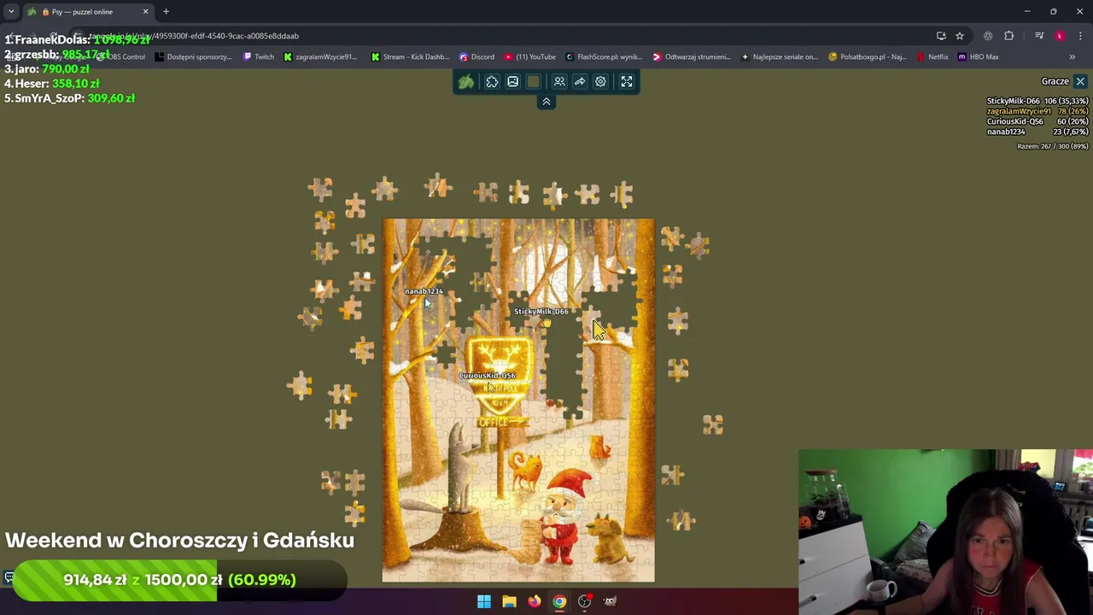Image resolution: width=1093 pixels, height=615 pixels.
Task: Close the Gracze players panel
Action: 1080,81
